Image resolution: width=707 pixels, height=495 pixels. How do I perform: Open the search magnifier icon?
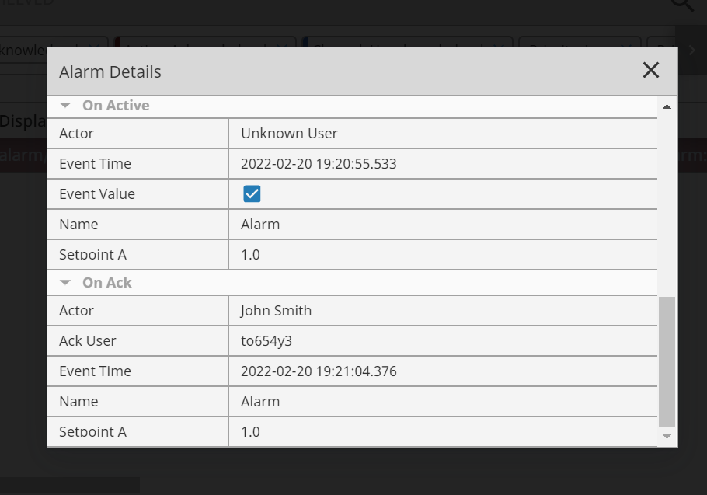[682, 4]
